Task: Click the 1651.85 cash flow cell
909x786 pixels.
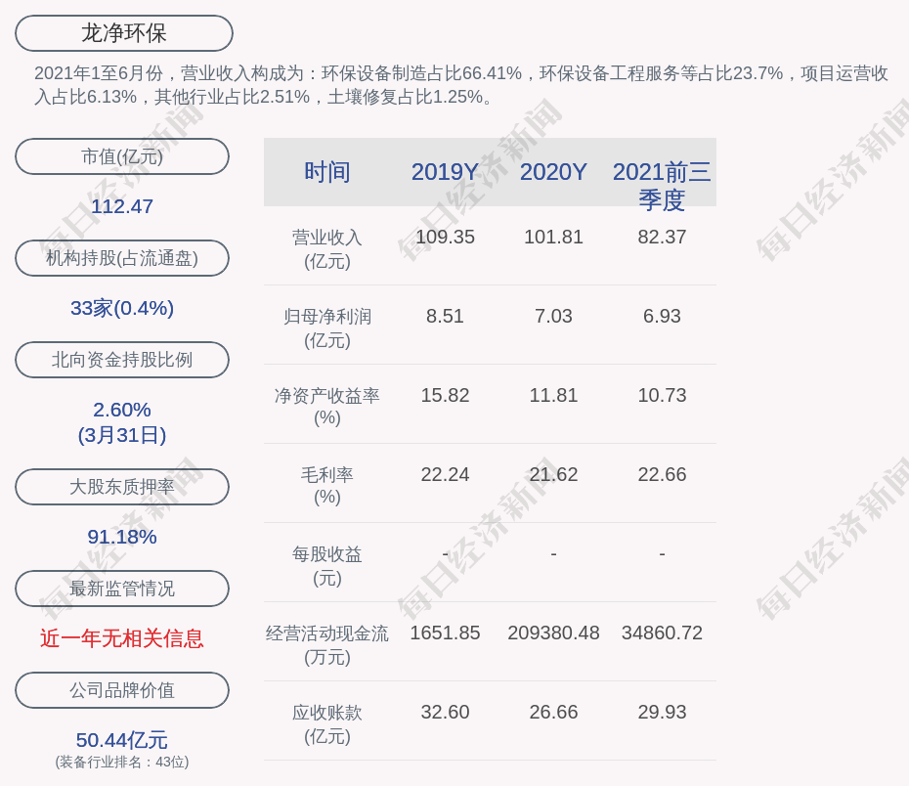Action: [446, 633]
